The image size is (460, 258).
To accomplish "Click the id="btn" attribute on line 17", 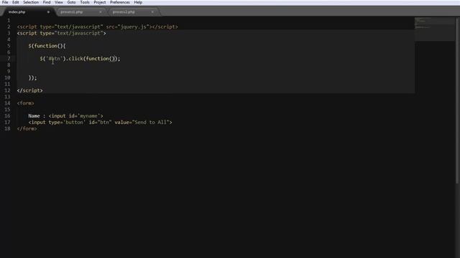I will (x=100, y=123).
